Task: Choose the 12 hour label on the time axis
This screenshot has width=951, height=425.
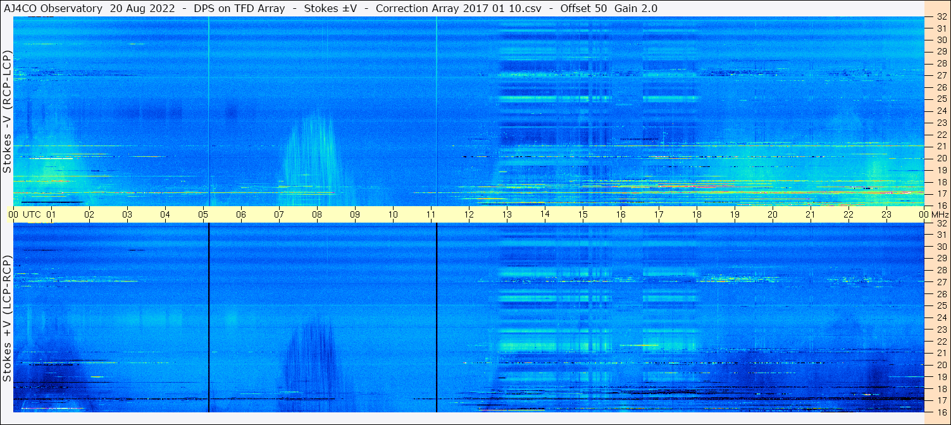Action: [469, 214]
